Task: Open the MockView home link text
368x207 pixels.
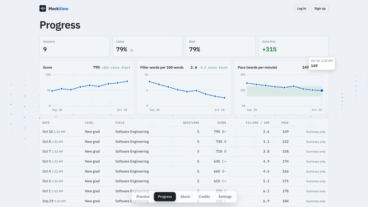Action: 58,9
